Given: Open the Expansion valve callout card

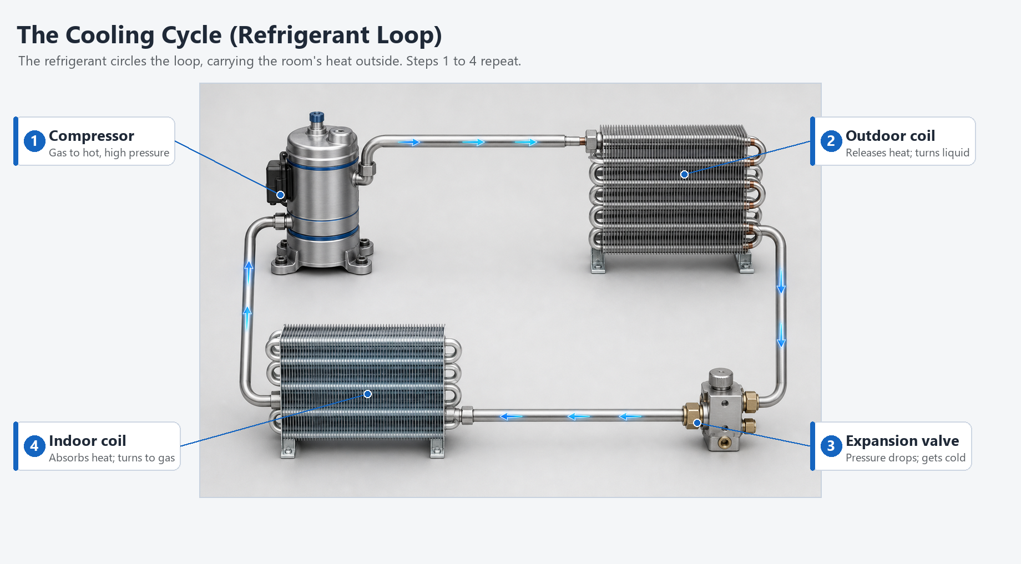Looking at the screenshot, I should pyautogui.click(x=891, y=446).
